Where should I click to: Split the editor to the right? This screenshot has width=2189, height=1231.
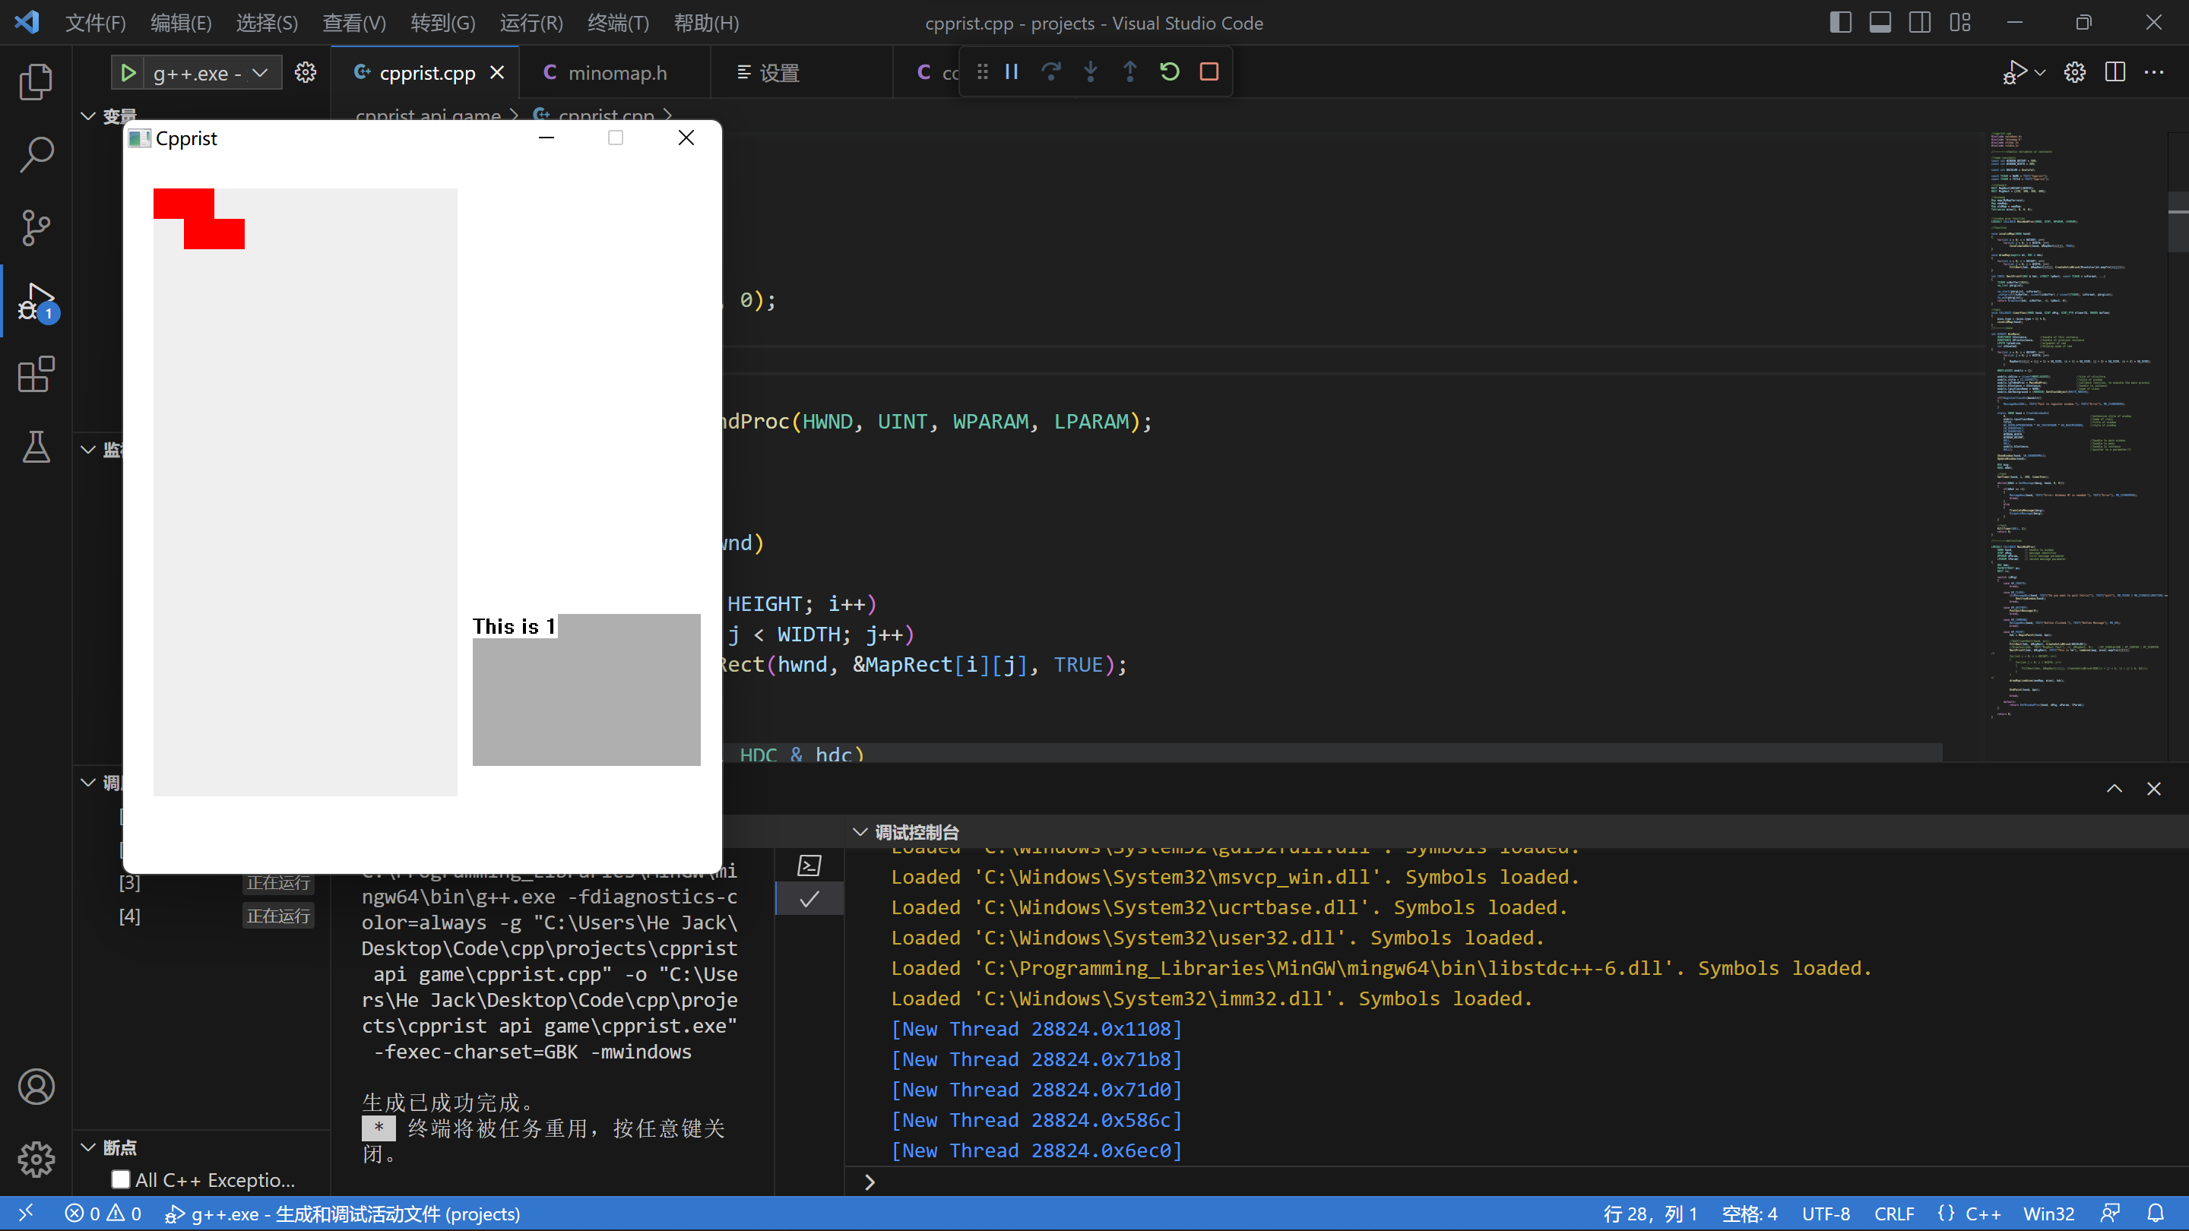coord(2115,72)
